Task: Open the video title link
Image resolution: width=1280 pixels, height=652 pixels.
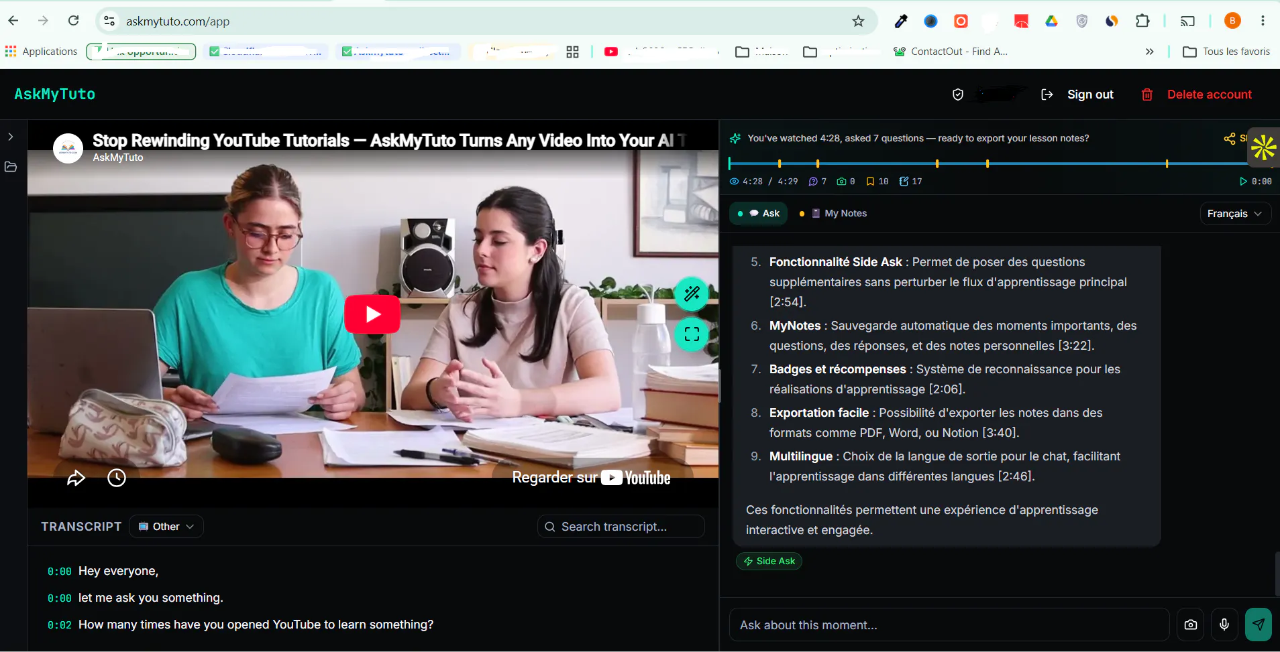Action: pyautogui.click(x=389, y=140)
